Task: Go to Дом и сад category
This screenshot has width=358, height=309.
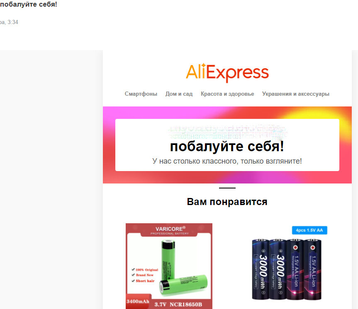Action: coord(179,94)
